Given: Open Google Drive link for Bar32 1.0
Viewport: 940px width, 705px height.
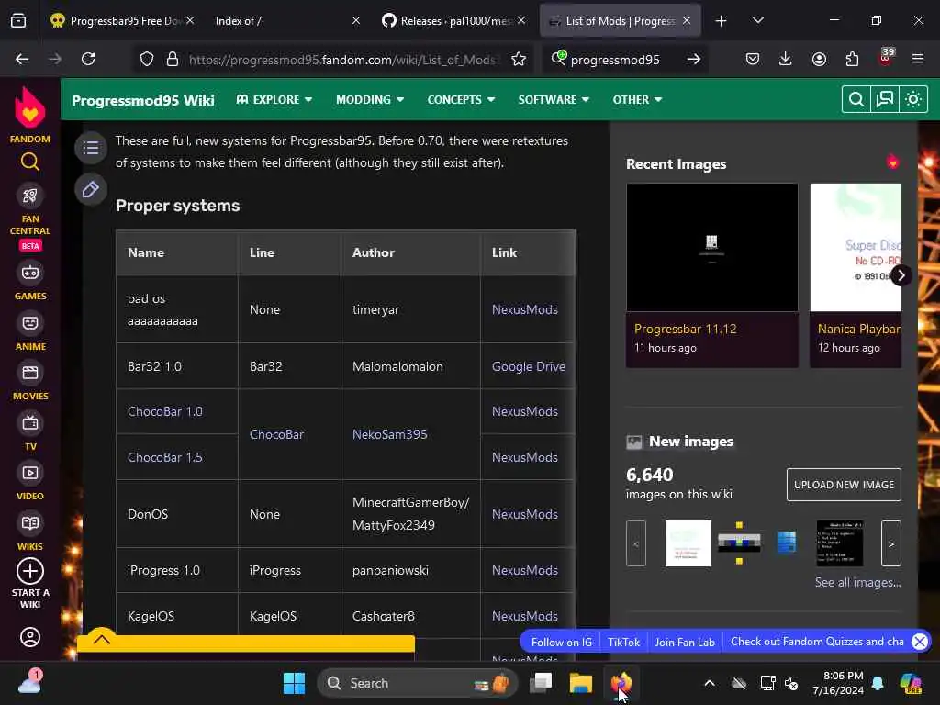Looking at the screenshot, I should (528, 366).
